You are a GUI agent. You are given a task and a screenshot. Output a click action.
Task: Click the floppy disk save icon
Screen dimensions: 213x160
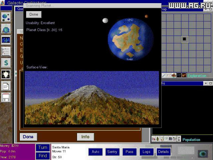tap(6, 97)
